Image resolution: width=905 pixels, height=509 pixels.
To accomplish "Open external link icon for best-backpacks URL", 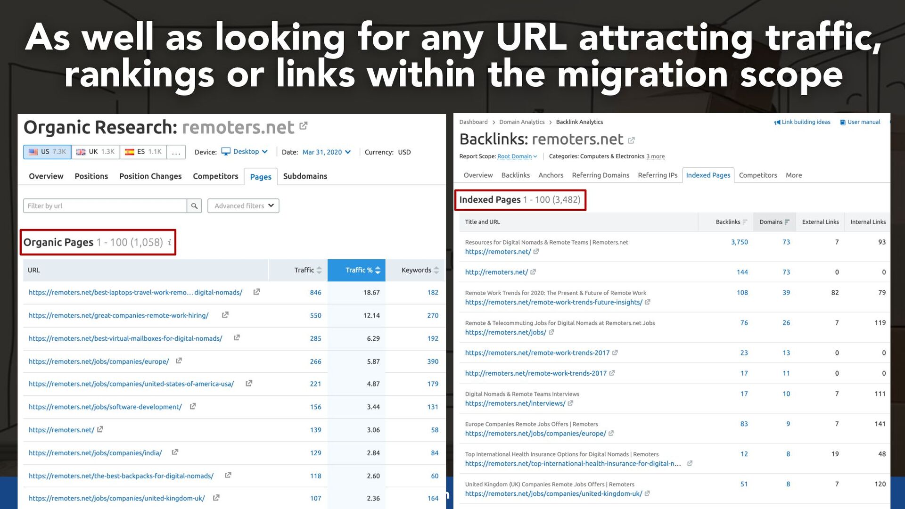I will click(x=228, y=475).
